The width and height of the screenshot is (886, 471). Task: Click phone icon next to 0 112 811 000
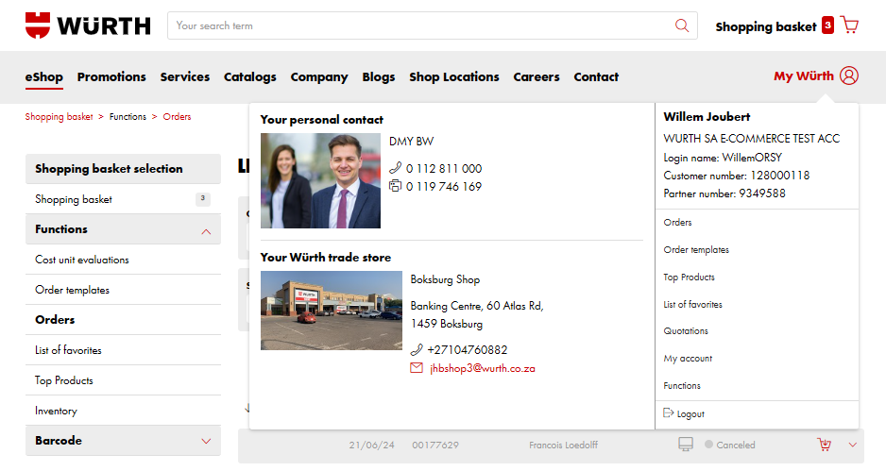[x=395, y=168]
